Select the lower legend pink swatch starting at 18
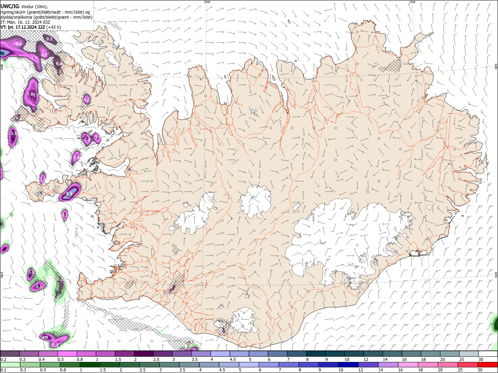The height and width of the screenshot is (373, 498). (x=428, y=364)
